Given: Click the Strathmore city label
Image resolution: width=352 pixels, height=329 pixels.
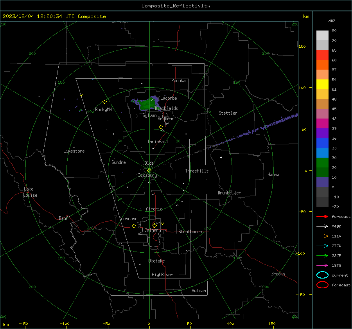Looking at the screenshot, I should [190, 232].
